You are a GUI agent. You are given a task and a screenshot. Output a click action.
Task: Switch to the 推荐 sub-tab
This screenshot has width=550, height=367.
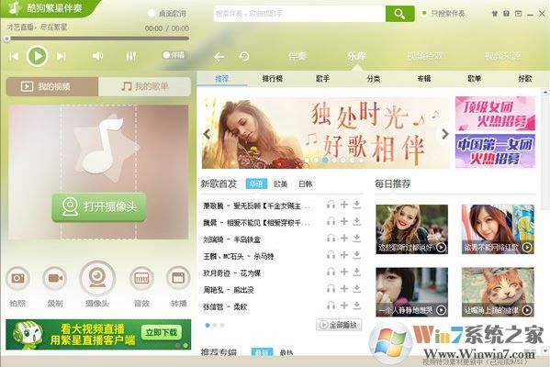tap(221, 79)
